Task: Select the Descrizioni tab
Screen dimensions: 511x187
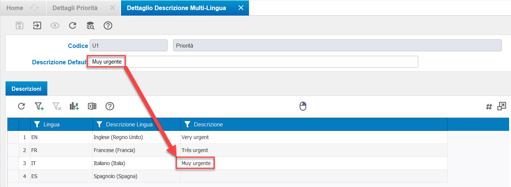Action: click(x=26, y=89)
